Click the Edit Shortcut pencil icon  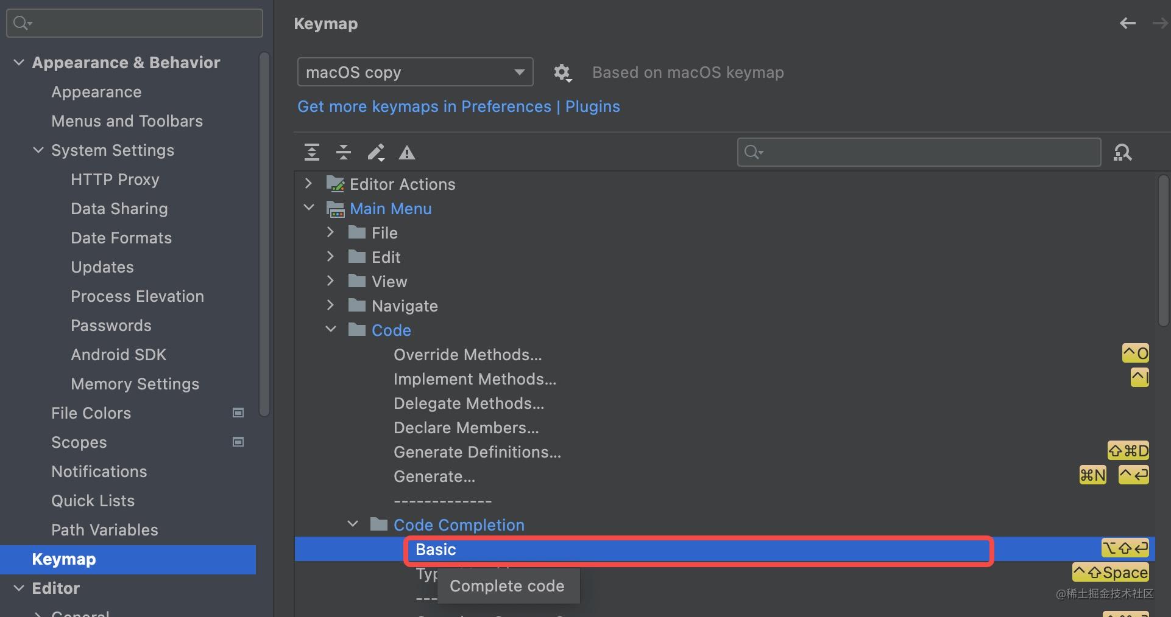(376, 152)
